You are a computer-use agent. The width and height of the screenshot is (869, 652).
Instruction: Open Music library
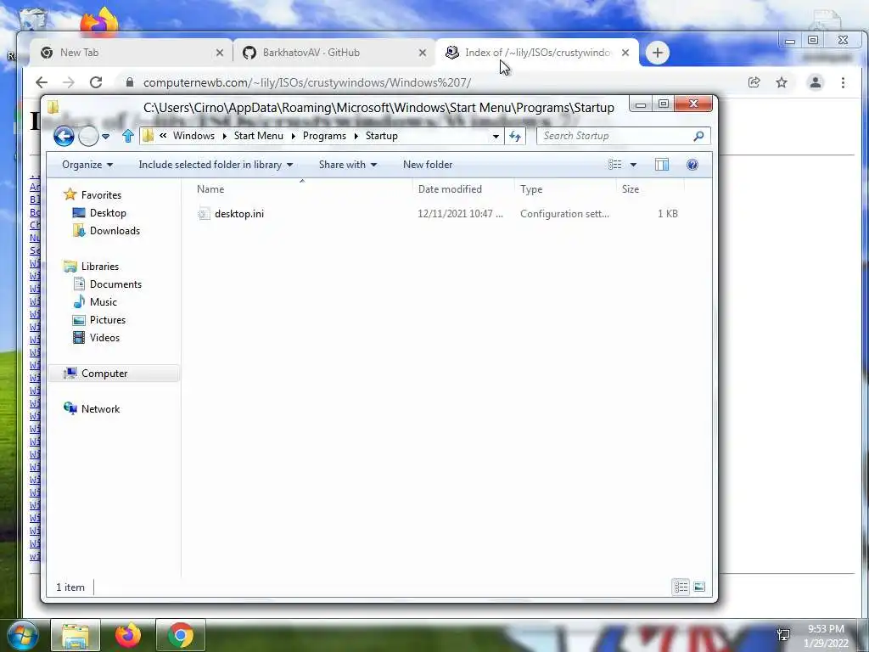pyautogui.click(x=103, y=302)
